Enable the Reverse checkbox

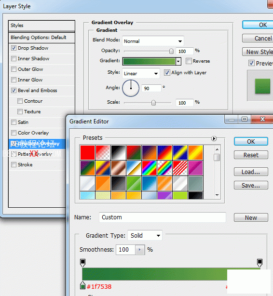click(x=189, y=61)
